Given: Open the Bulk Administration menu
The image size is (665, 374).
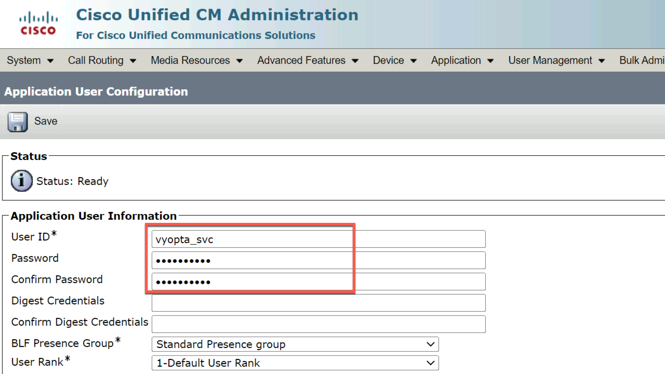Looking at the screenshot, I should coord(642,60).
